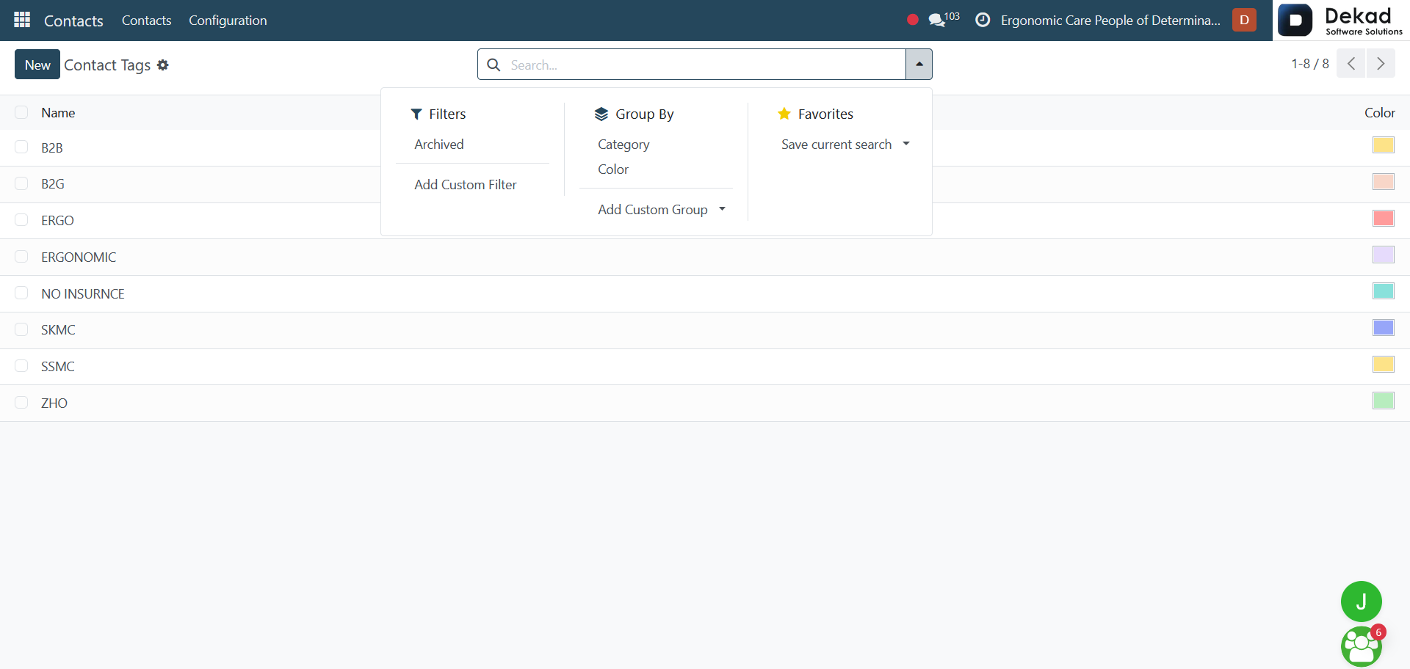Open the ERGO tag row
The height and width of the screenshot is (669, 1410).
coord(705,221)
